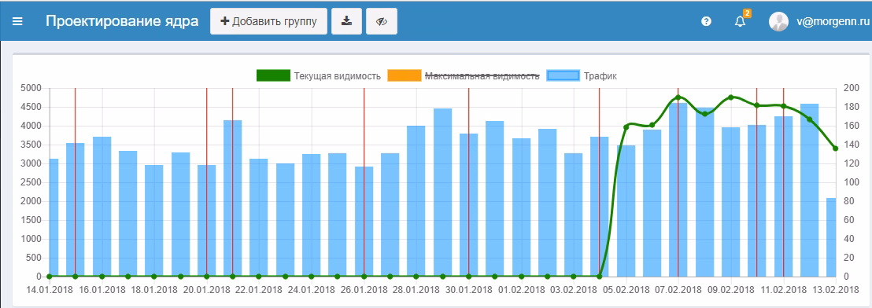Click visibility point on 07.02.2018
Viewport: 872px width, 308px height.
point(678,97)
